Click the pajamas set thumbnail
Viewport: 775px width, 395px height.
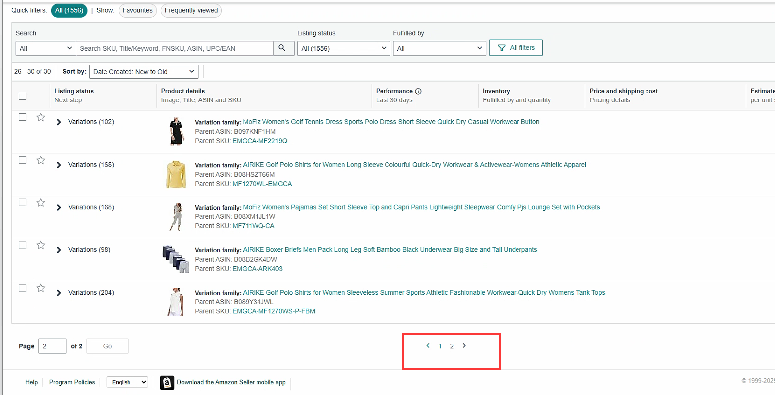pos(176,217)
